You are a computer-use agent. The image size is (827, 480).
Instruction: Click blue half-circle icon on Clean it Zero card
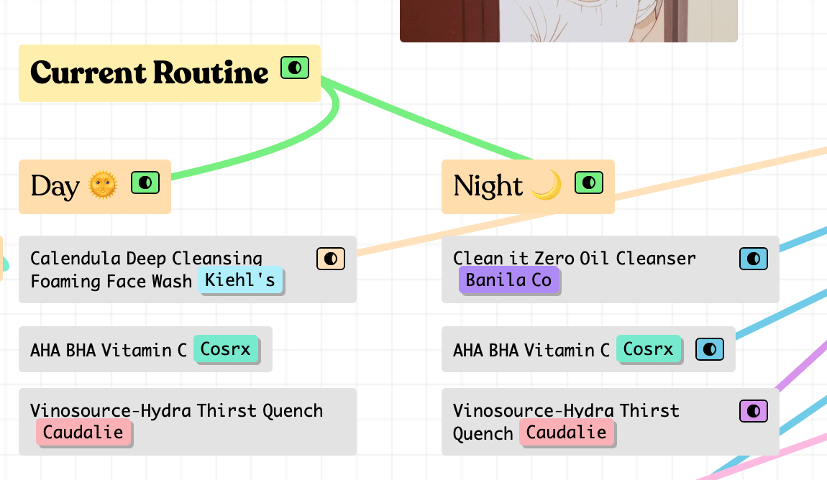(x=754, y=259)
